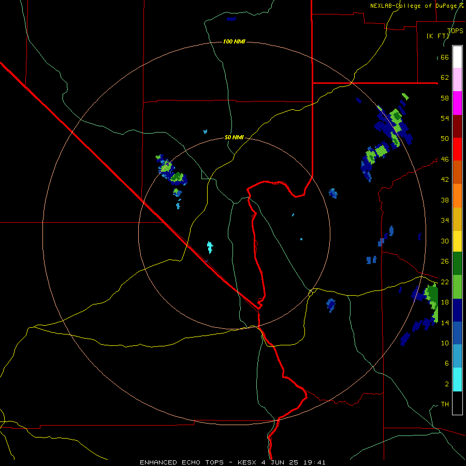This screenshot has width=466, height=466.
Task: Select the bright red legend swatch
Action: (x=457, y=149)
